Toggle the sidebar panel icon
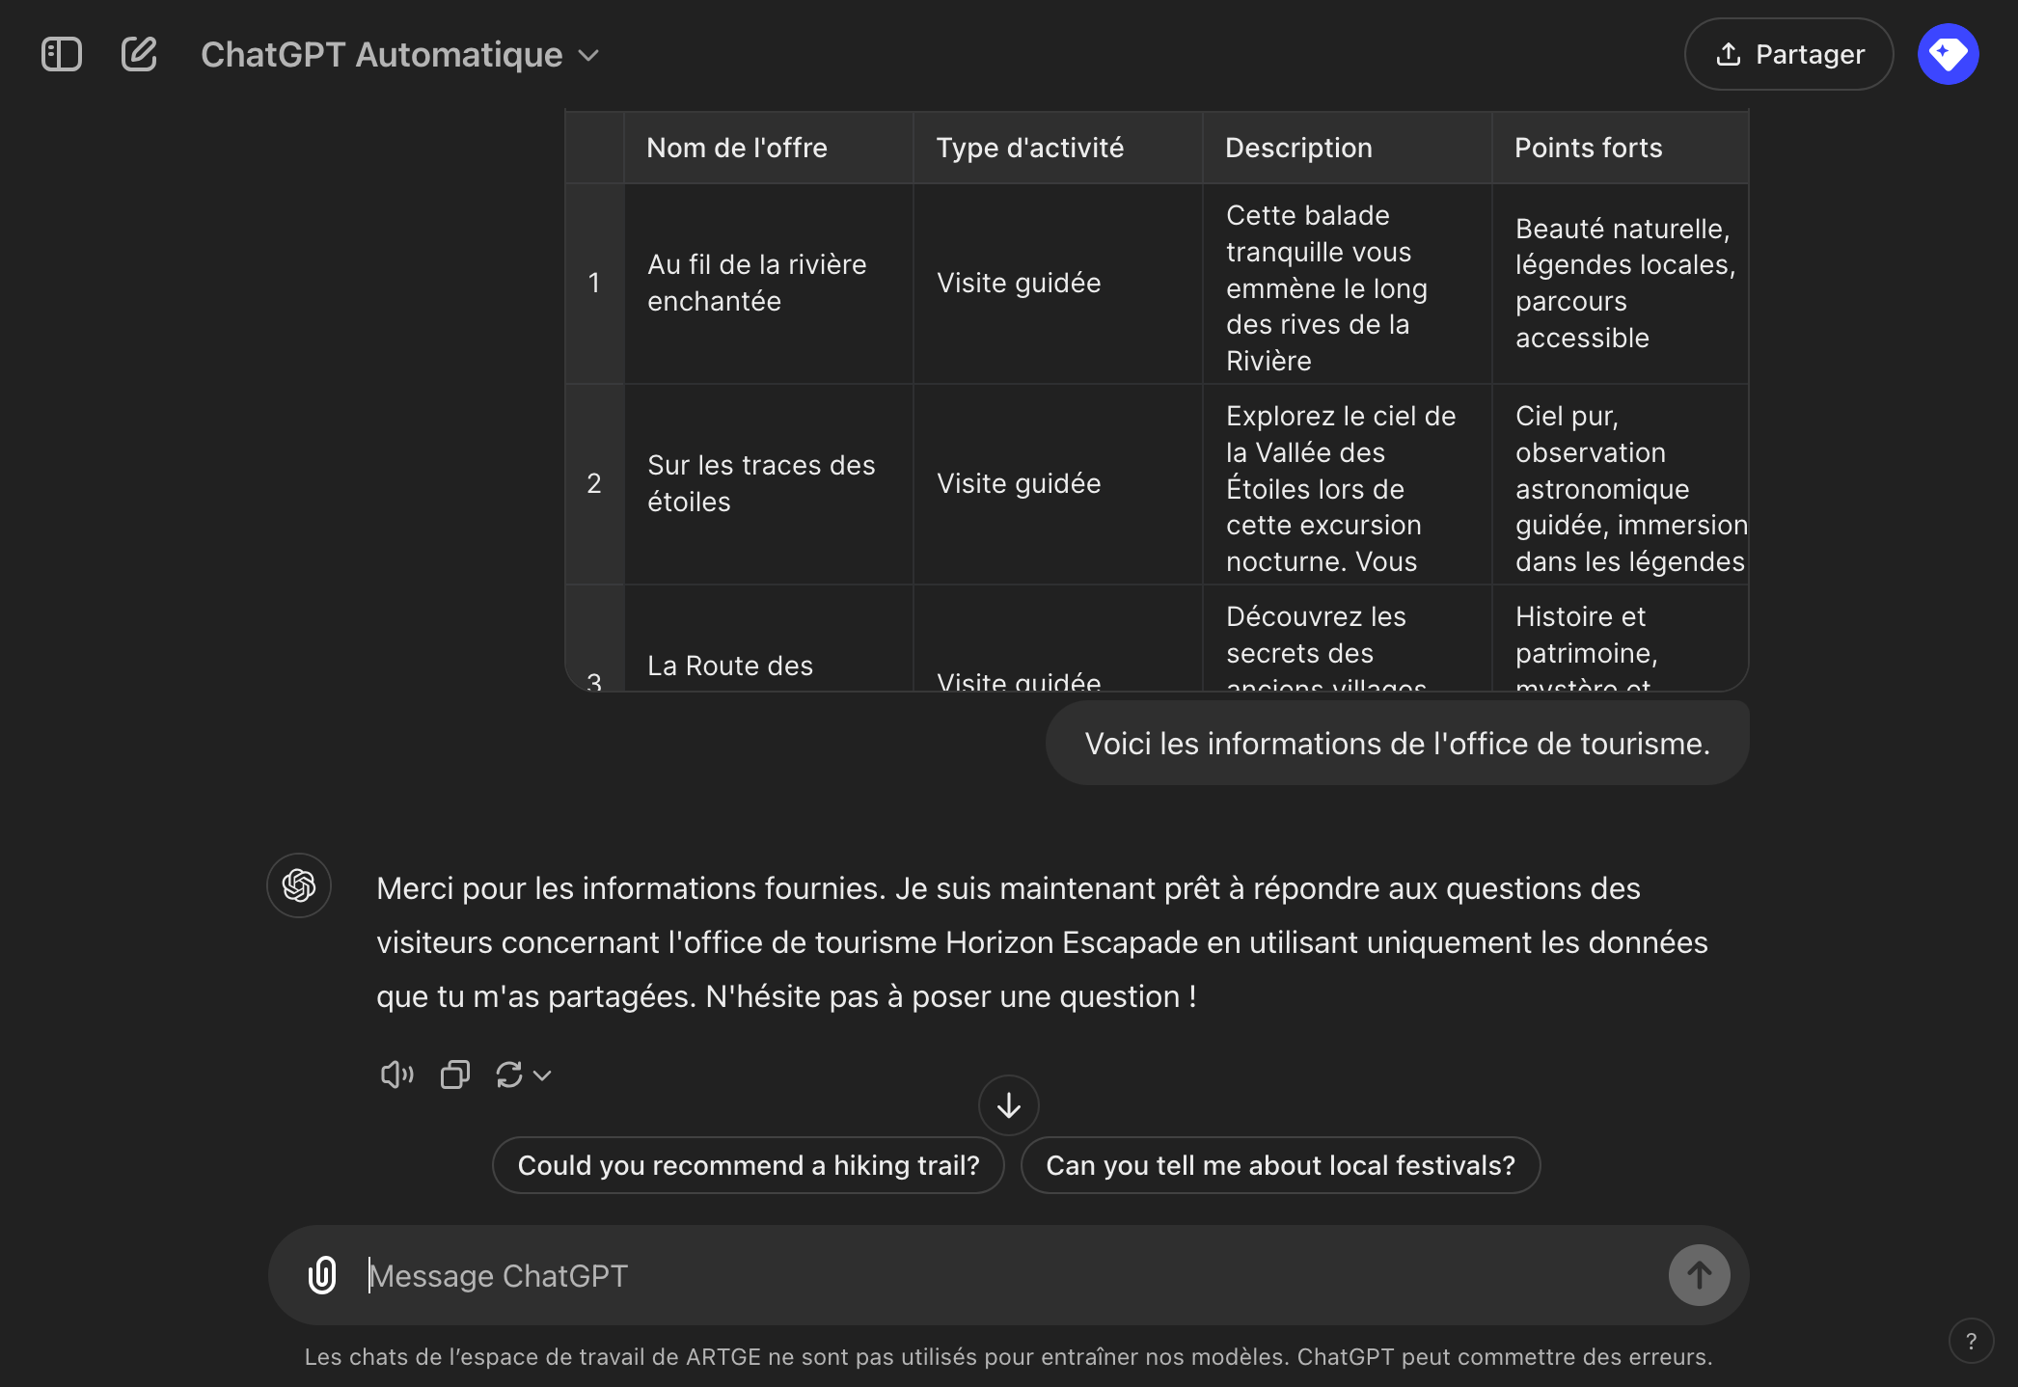Viewport: 2018px width, 1387px height. pyautogui.click(x=62, y=54)
